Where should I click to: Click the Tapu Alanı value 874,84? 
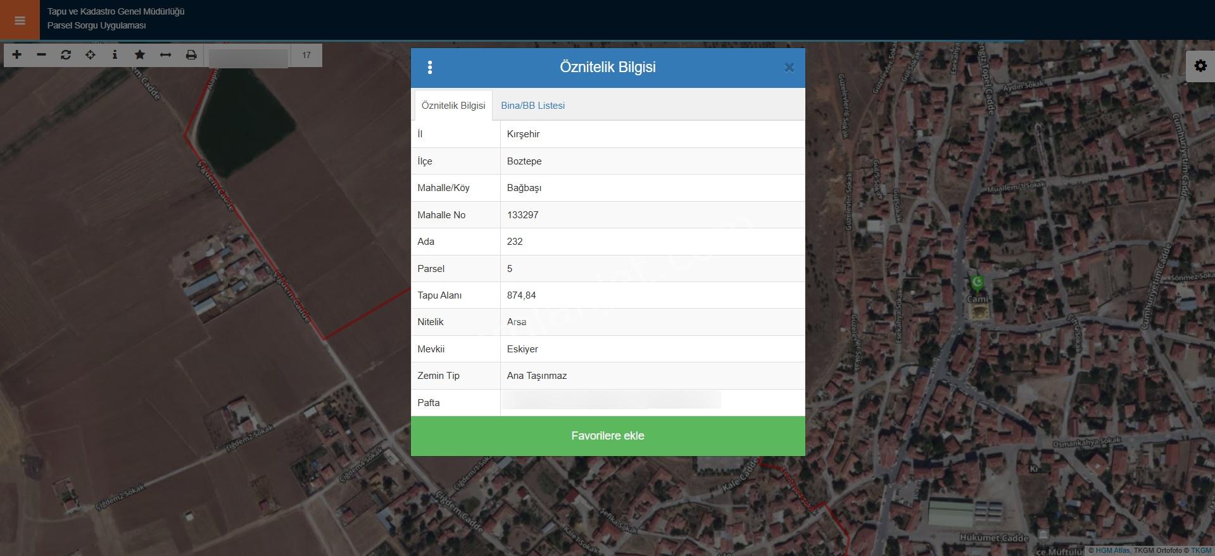521,295
